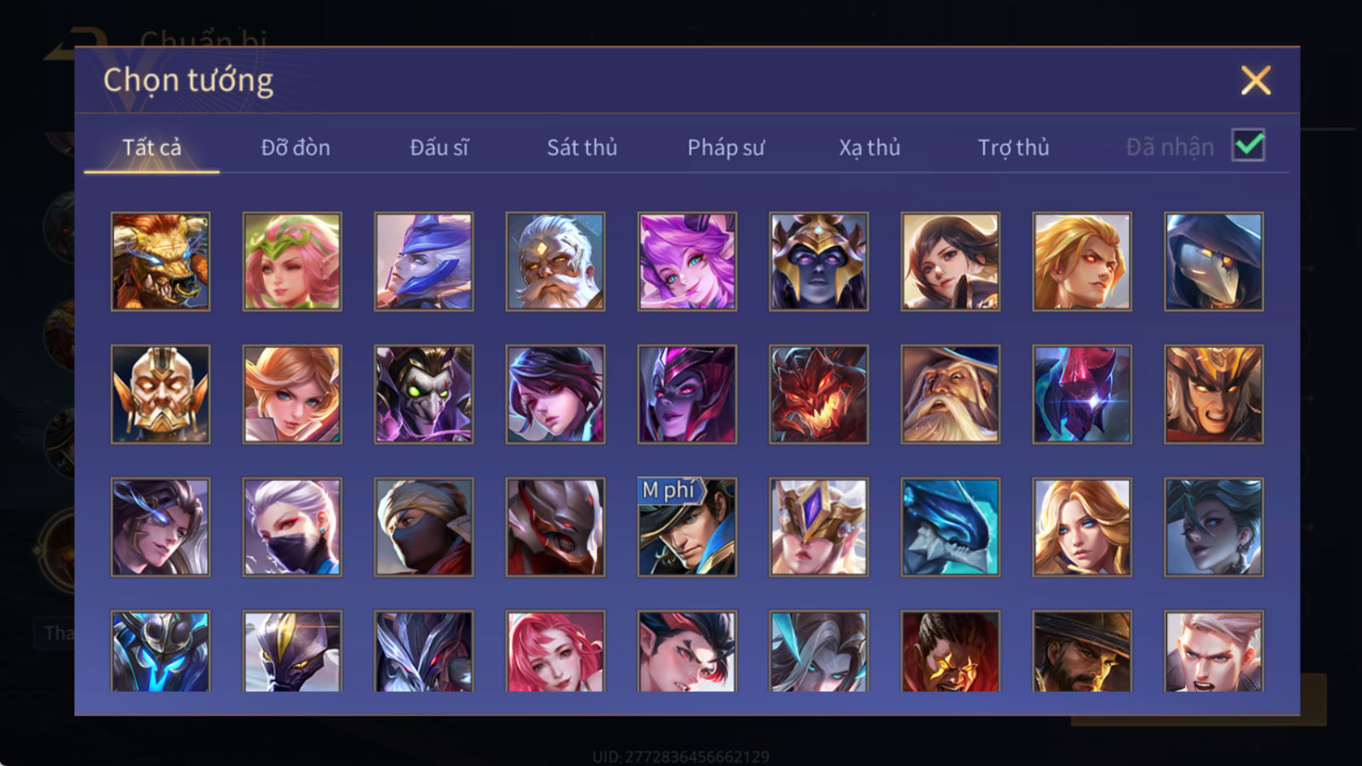Select the hero tagged 'M phí'

687,527
